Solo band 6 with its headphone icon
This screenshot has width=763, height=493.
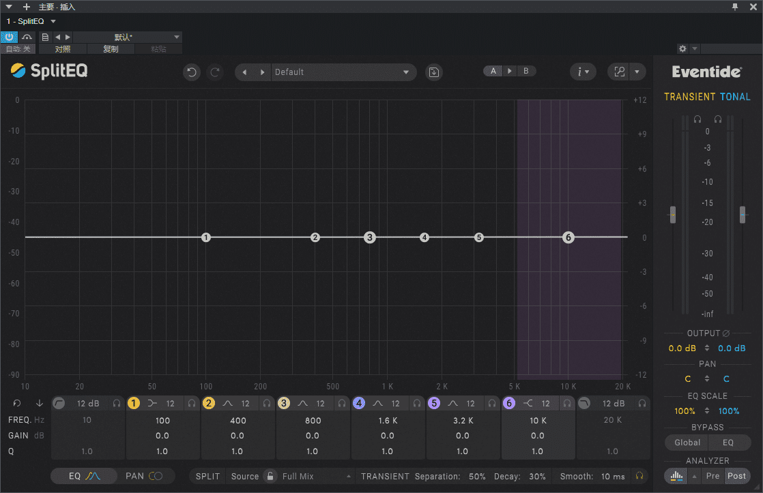(x=567, y=403)
